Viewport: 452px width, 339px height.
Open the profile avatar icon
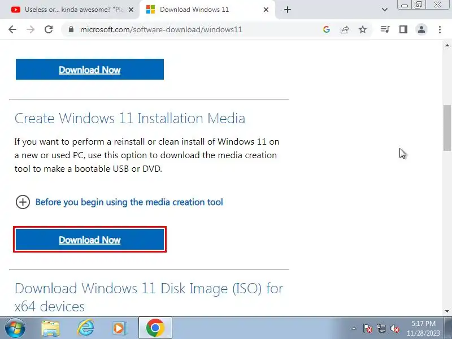421,29
